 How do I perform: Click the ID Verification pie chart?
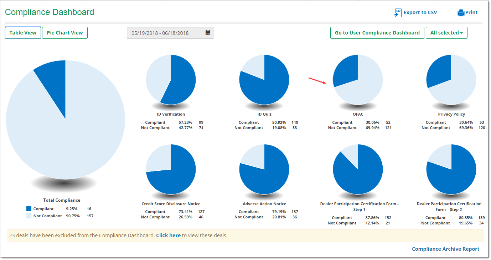point(171,80)
